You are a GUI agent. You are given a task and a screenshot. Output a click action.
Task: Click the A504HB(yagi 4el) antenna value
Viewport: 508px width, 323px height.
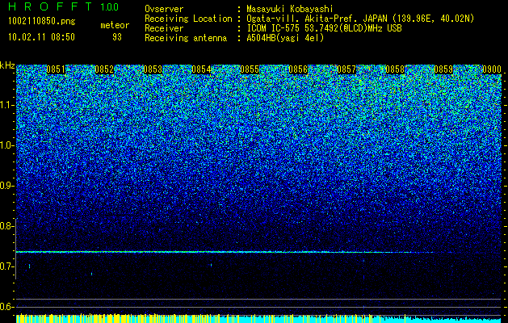pyautogui.click(x=285, y=38)
